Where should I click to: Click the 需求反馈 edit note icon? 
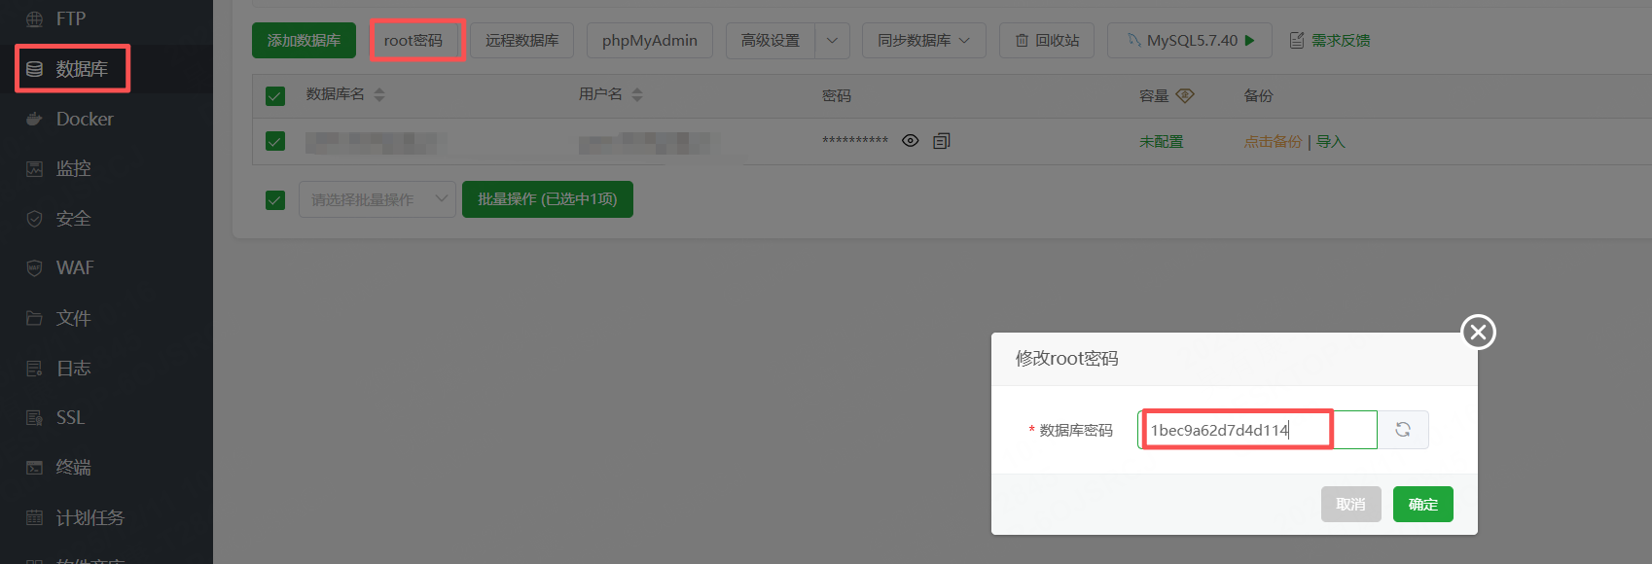(1297, 40)
